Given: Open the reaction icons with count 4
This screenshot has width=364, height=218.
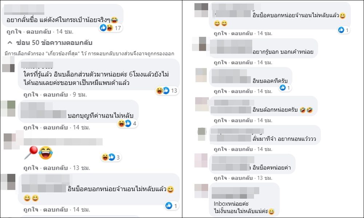Looking at the screenshot, I should pyautogui.click(x=127, y=124).
